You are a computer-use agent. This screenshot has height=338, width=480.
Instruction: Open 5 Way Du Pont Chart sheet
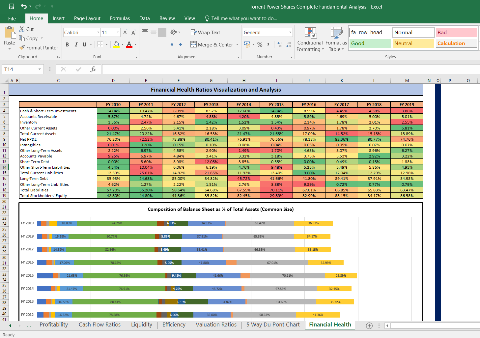pyautogui.click(x=273, y=325)
